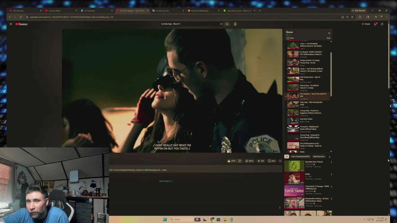Image resolution: width=397 pixels, height=223 pixels.
Task: Open the account avatar menu
Action: [x=382, y=24]
